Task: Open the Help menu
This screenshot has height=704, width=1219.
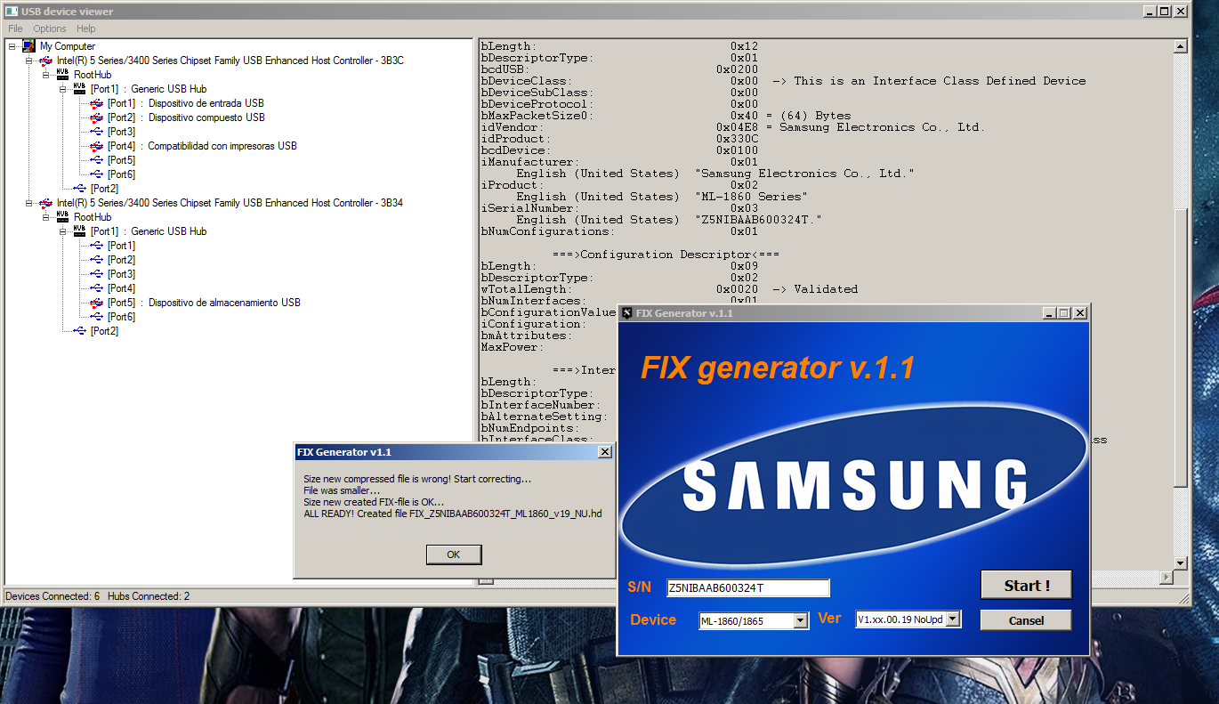Action: coord(85,28)
